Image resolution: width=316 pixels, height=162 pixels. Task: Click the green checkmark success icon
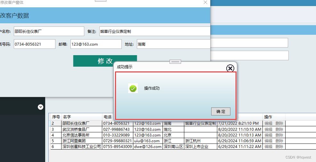tap(133, 88)
